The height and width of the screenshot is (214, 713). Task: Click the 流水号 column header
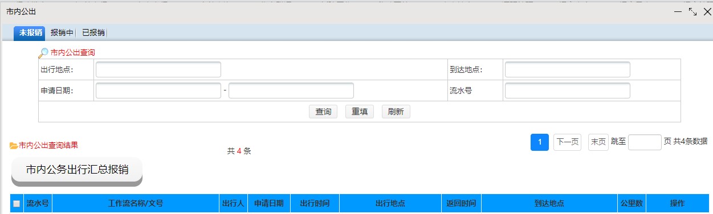(38, 204)
